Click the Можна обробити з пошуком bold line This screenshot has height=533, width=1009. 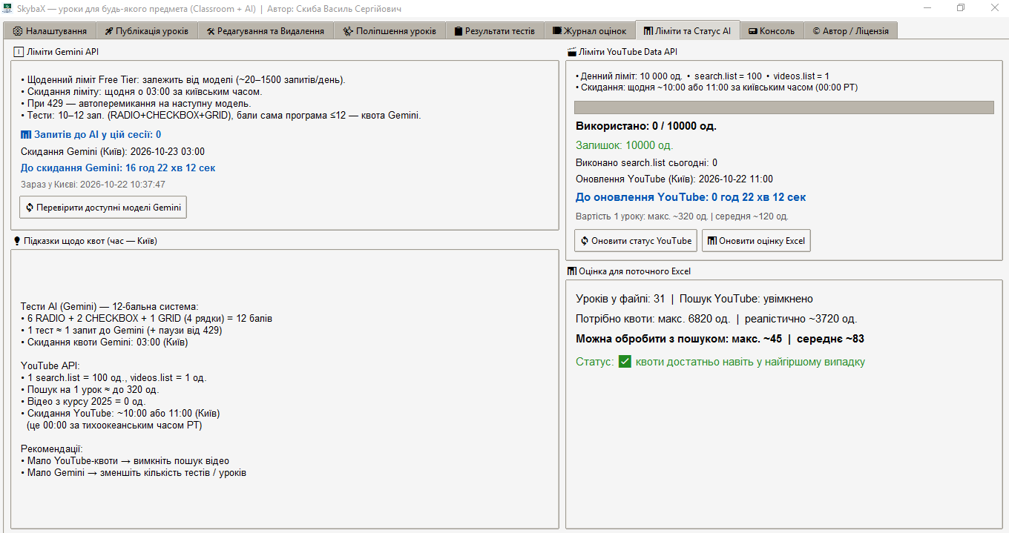click(x=720, y=339)
